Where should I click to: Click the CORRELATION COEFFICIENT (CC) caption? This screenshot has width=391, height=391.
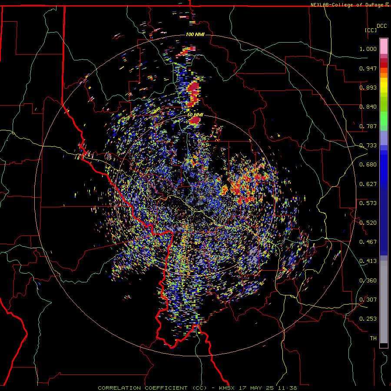(x=152, y=388)
